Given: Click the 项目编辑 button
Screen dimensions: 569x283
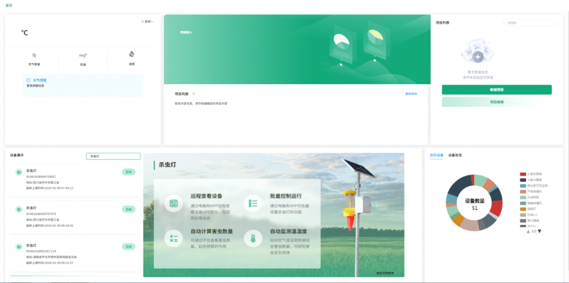Looking at the screenshot, I should pyautogui.click(x=496, y=102).
